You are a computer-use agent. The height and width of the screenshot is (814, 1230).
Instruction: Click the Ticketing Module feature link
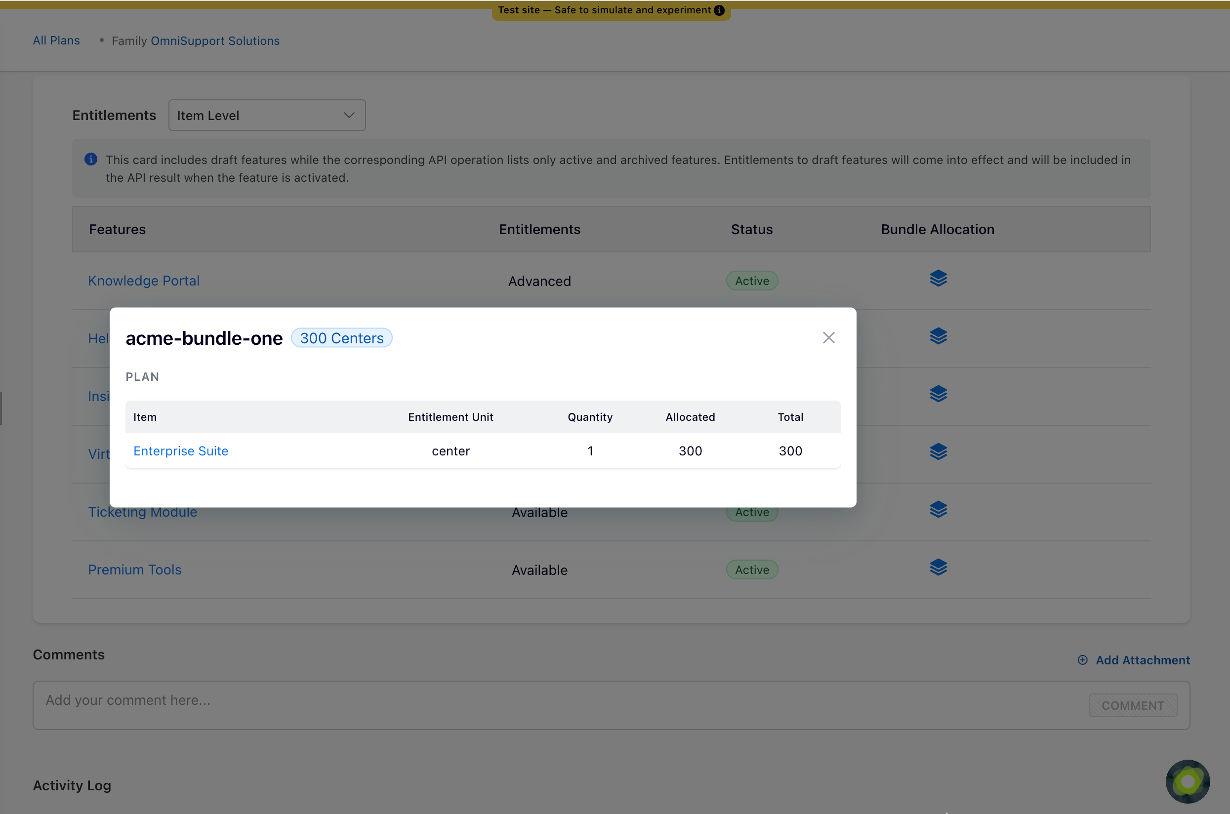click(142, 513)
